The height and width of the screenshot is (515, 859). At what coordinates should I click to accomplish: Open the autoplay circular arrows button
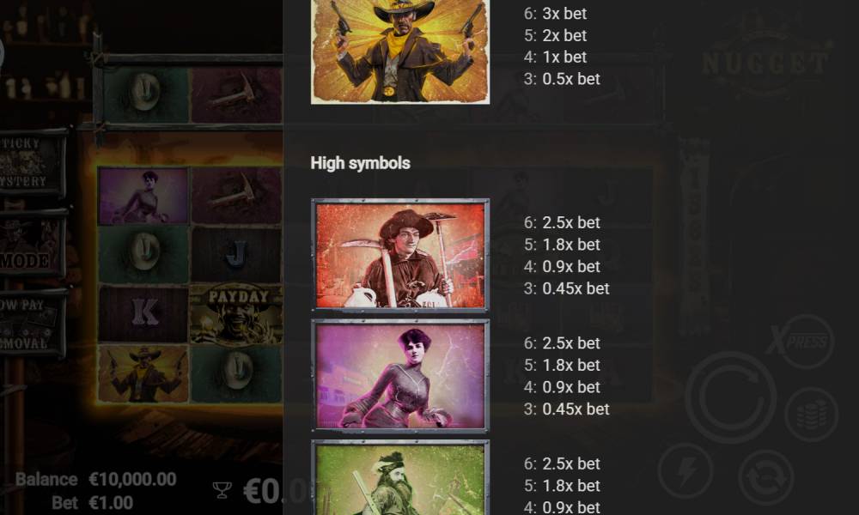coord(766,477)
